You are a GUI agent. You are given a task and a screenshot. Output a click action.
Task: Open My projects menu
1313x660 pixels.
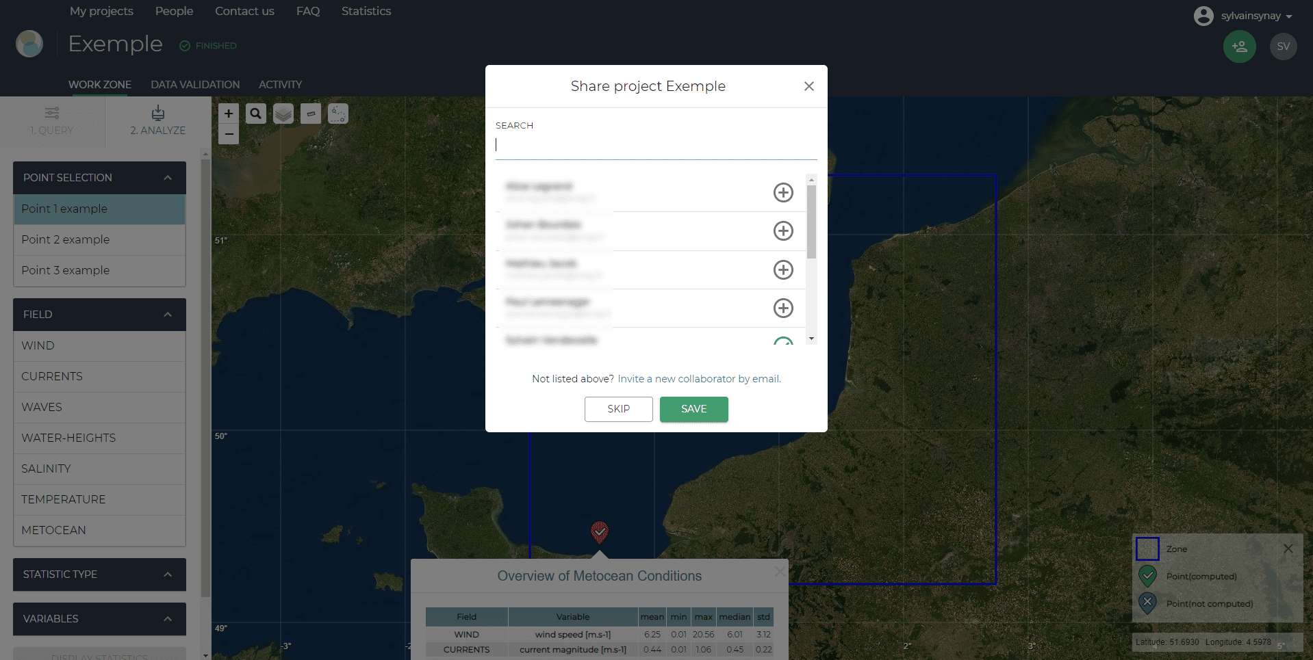click(x=101, y=11)
